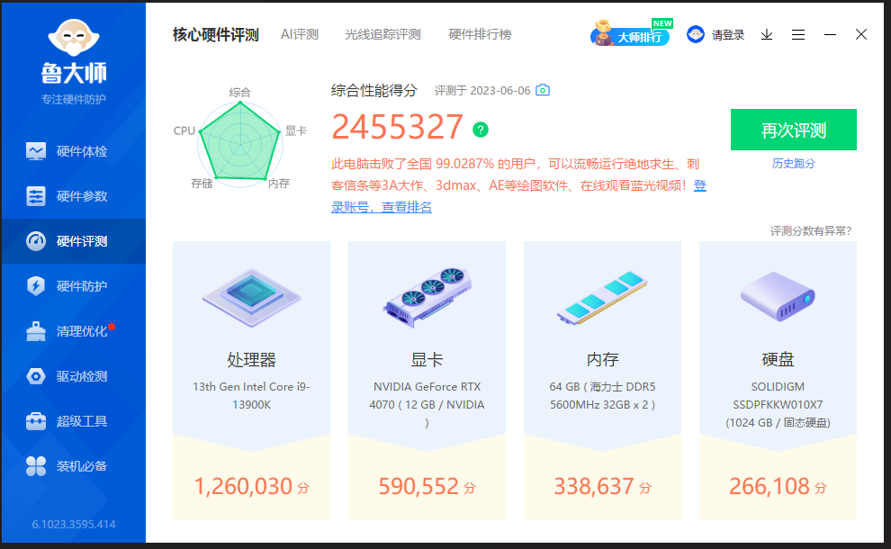Viewport: 891px width, 549px height.
Task: Click 请登录 to sign in
Action: [x=728, y=35]
